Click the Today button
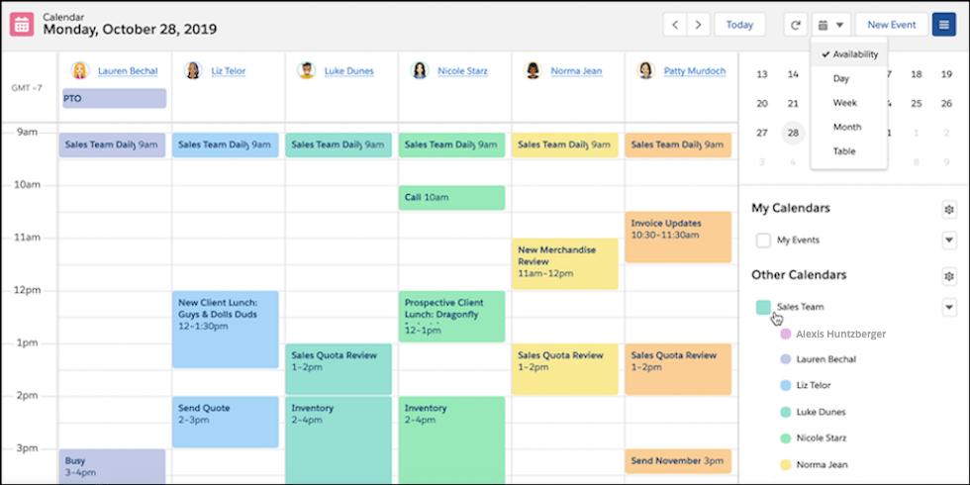Screen dimensions: 970x485 (740, 25)
